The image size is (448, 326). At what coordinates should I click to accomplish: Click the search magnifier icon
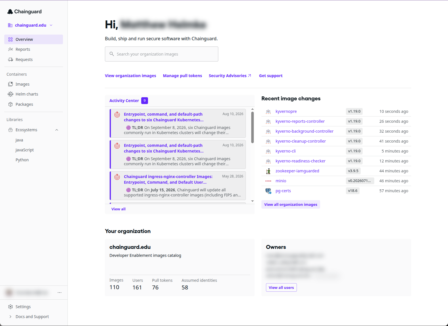(x=112, y=54)
